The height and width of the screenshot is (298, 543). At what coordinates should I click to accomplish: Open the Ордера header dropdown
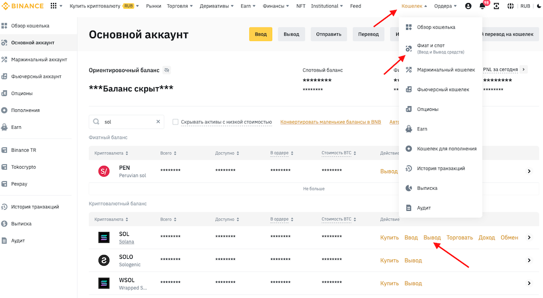(x=445, y=6)
